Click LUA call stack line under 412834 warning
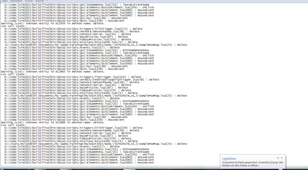The image size is (308, 170). click(13, 26)
